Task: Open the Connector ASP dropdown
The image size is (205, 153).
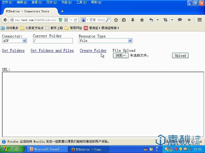Action: click(14, 41)
